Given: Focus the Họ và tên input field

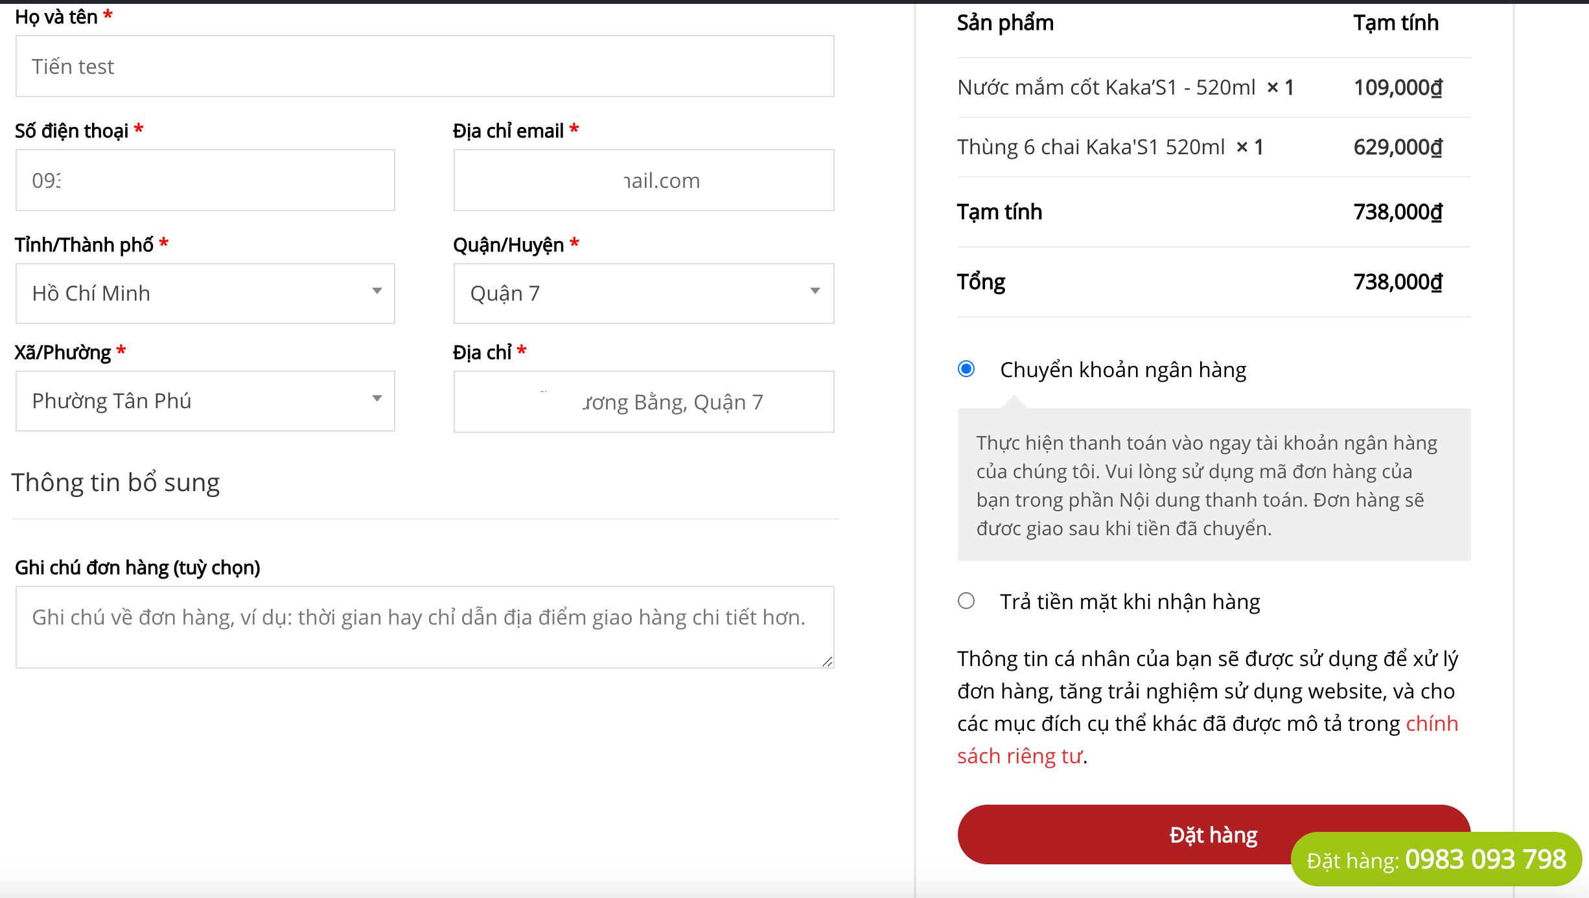Looking at the screenshot, I should tap(424, 67).
